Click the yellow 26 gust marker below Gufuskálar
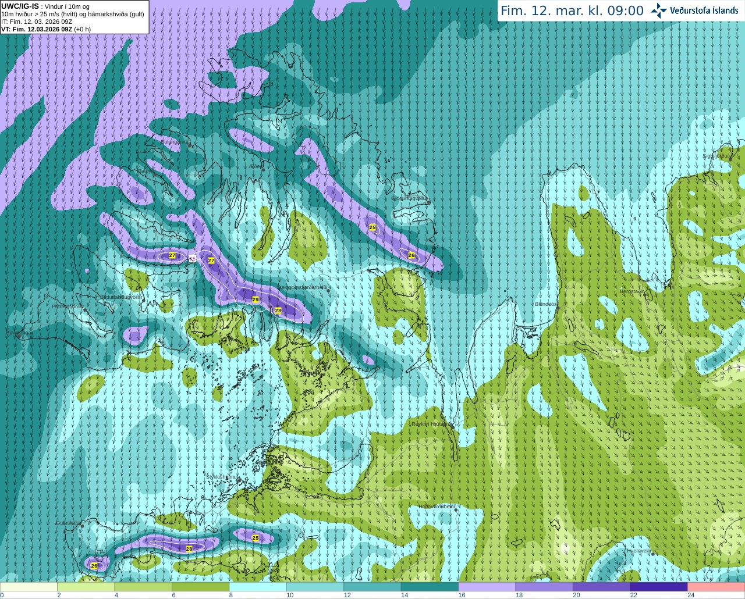 94,565
